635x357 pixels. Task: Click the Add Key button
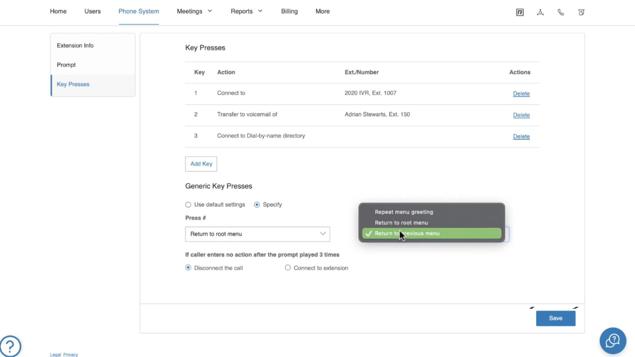tap(202, 163)
